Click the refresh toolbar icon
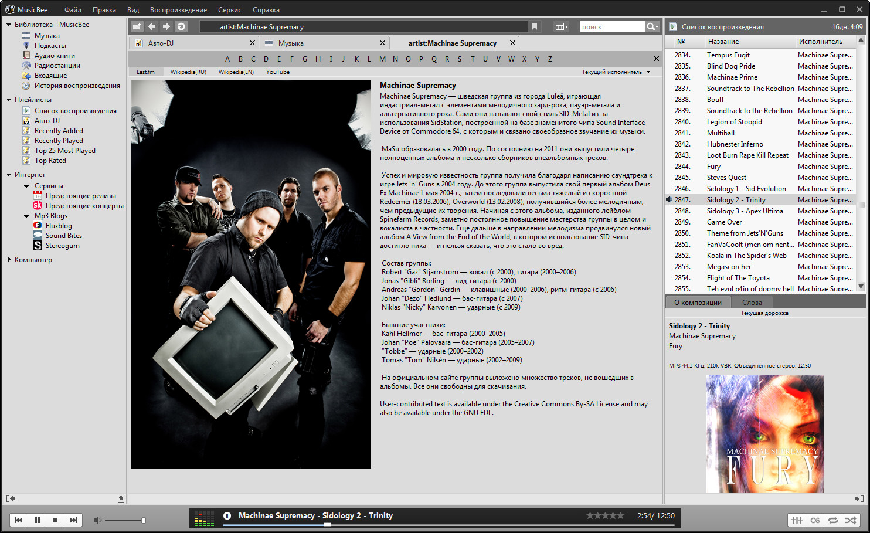The width and height of the screenshot is (870, 533). [181, 26]
